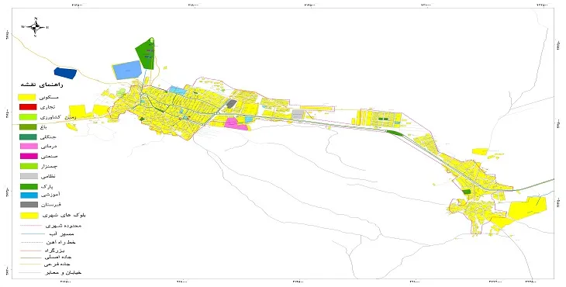566x287 pixels.
Task: Click the large light blue polygon
Action: click(x=126, y=70)
